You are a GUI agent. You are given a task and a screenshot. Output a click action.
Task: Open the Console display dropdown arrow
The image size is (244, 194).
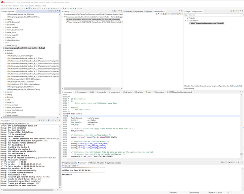pos(51,120)
